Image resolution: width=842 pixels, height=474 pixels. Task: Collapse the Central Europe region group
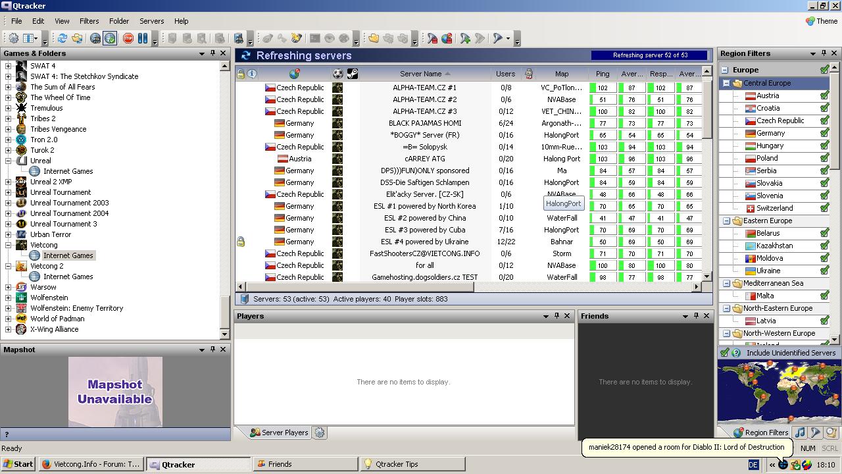(727, 83)
